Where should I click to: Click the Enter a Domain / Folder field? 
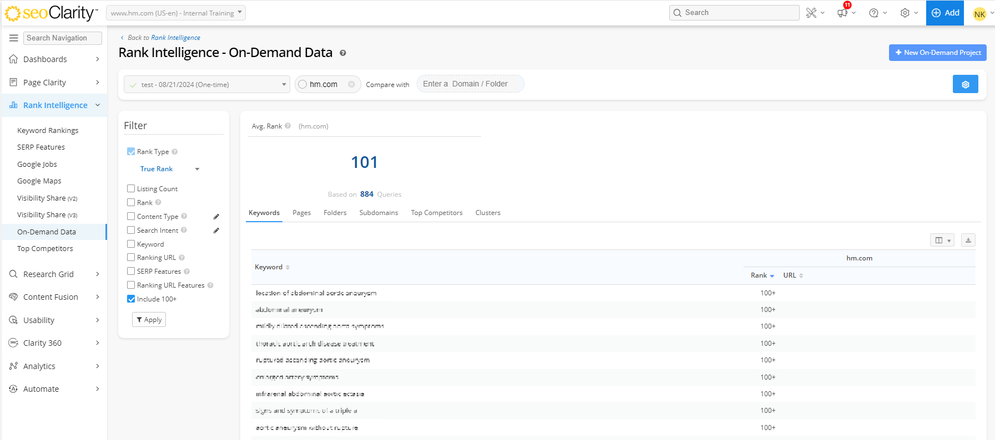[469, 84]
